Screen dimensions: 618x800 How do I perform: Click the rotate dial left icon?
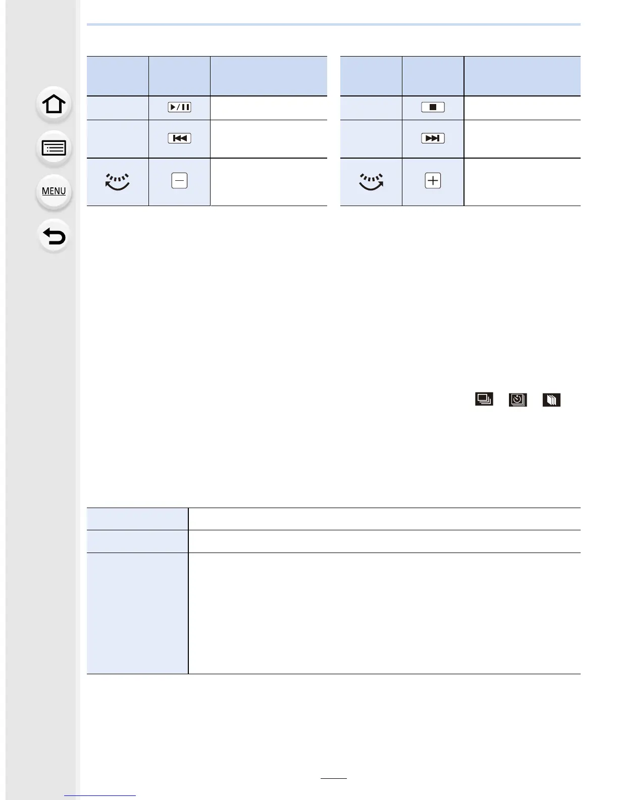pos(118,182)
